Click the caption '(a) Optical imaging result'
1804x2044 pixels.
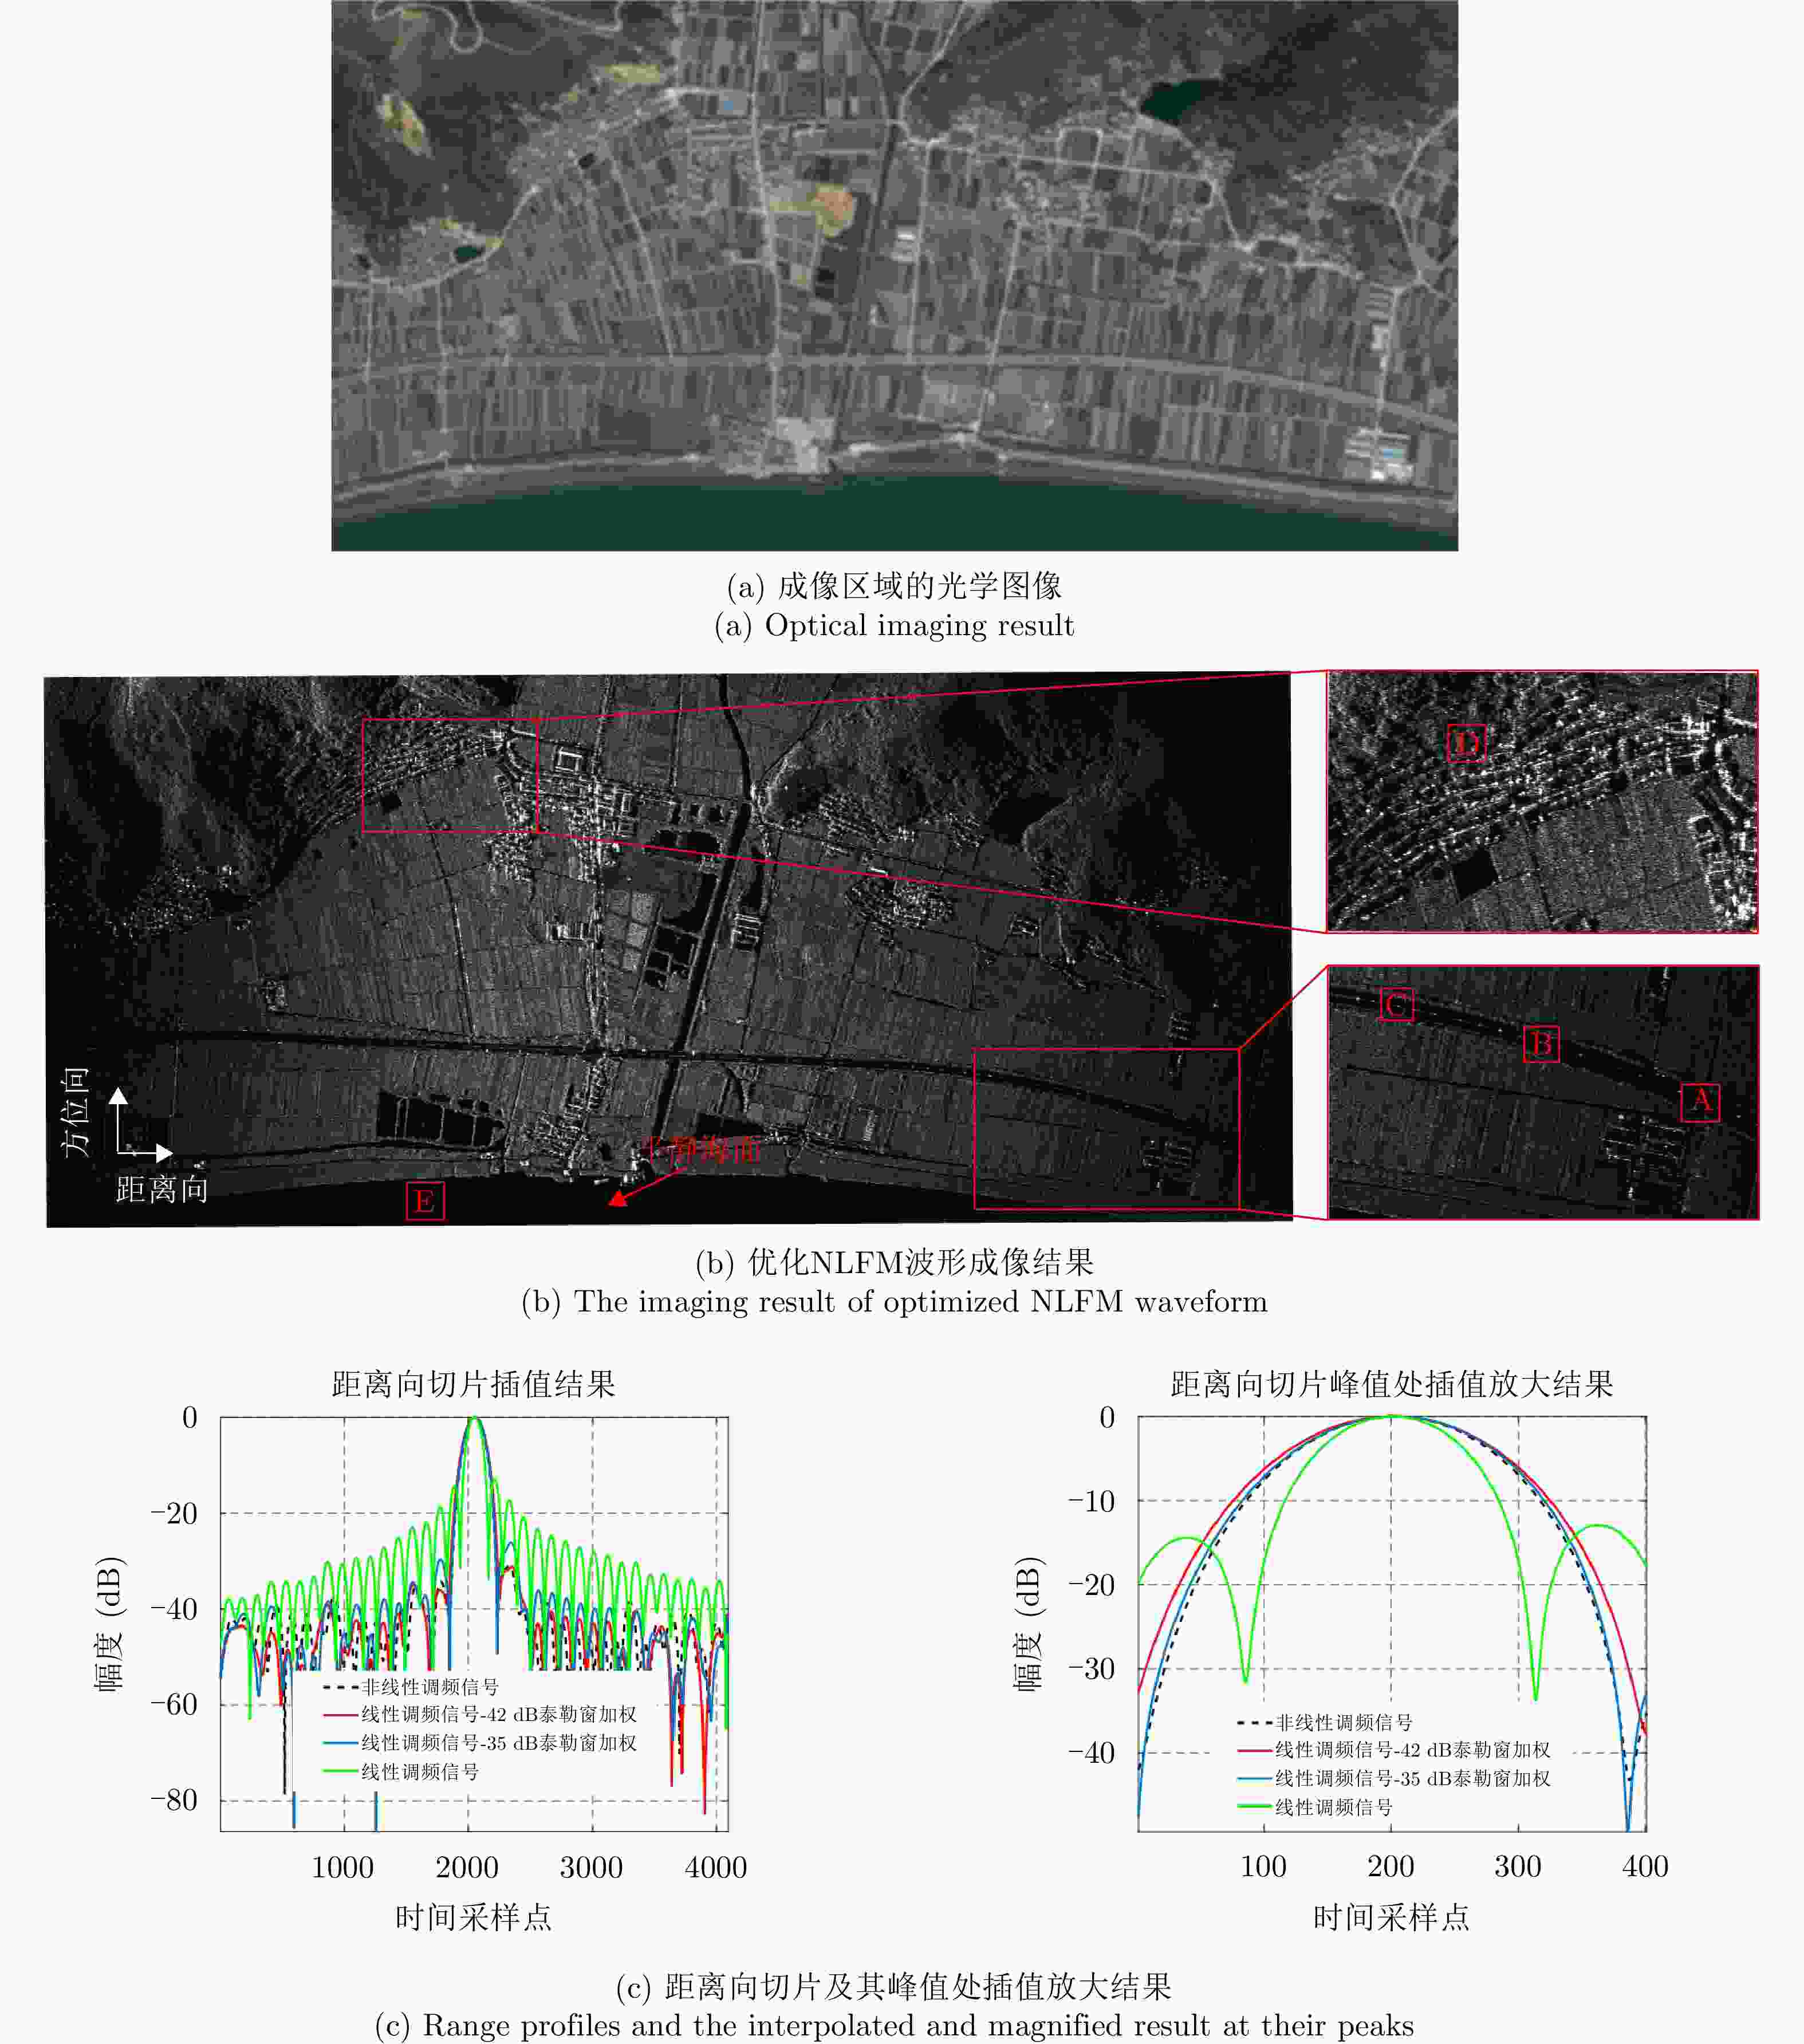click(894, 625)
